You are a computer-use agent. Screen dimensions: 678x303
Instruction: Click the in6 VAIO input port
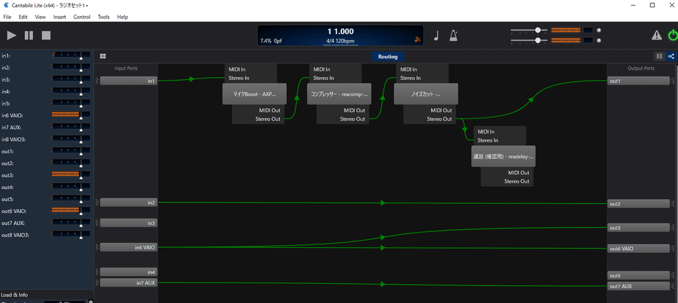pyautogui.click(x=129, y=247)
